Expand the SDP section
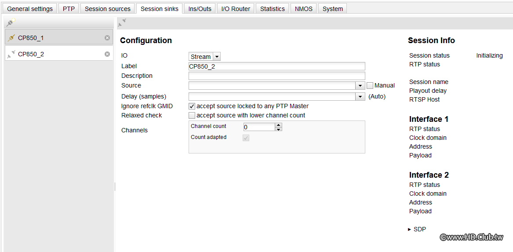The height and width of the screenshot is (252, 513). pyautogui.click(x=410, y=229)
